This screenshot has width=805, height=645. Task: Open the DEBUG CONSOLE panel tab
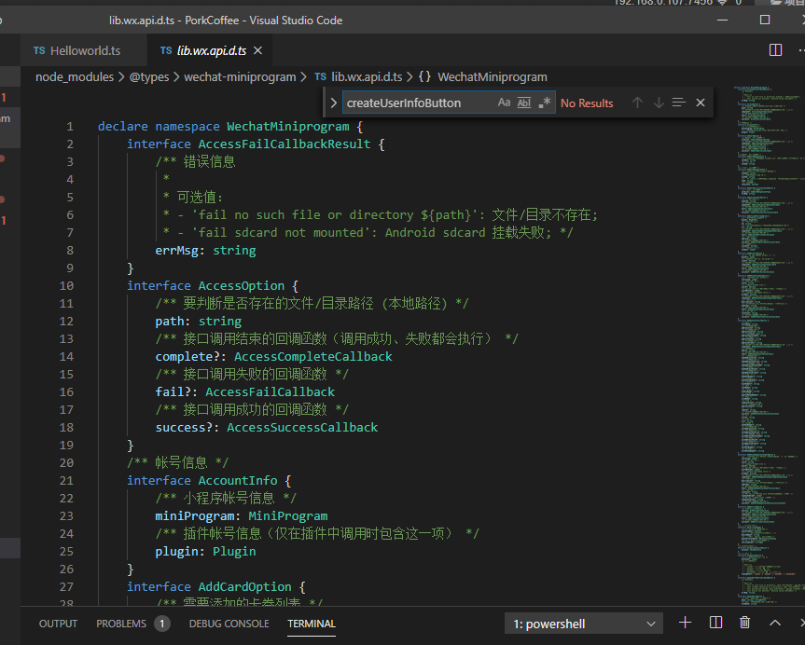click(x=229, y=624)
